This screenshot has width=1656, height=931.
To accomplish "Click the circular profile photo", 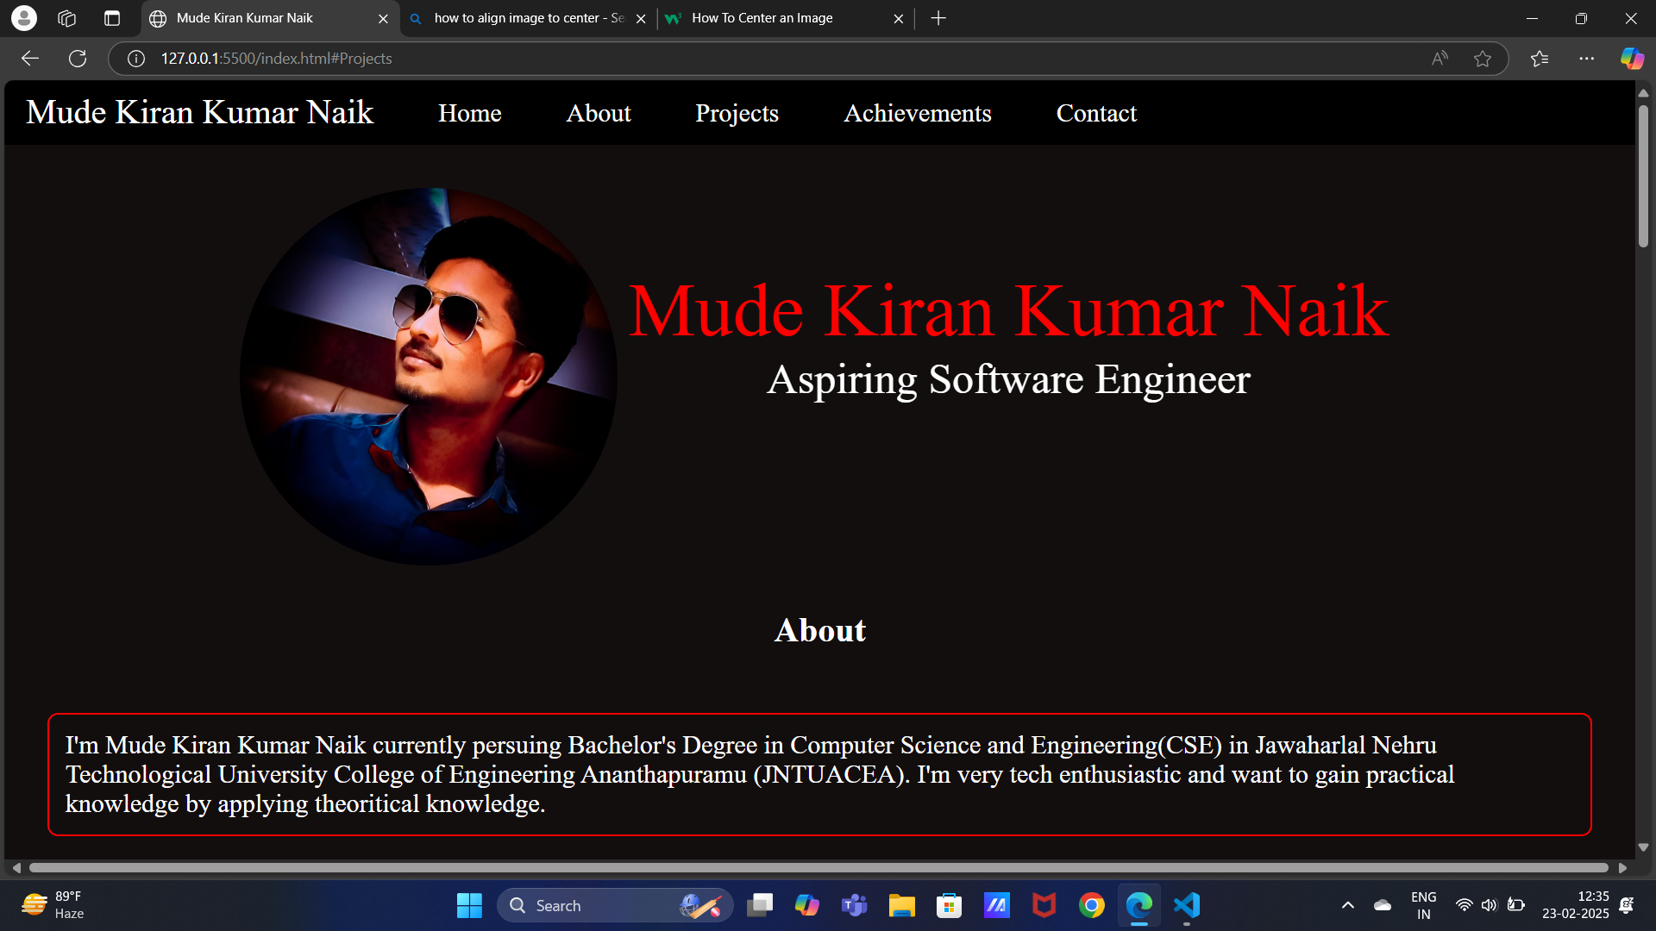I will [x=429, y=377].
